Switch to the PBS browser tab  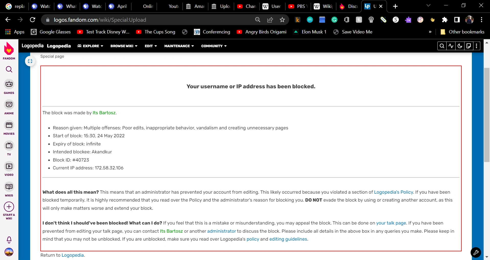coord(298,6)
